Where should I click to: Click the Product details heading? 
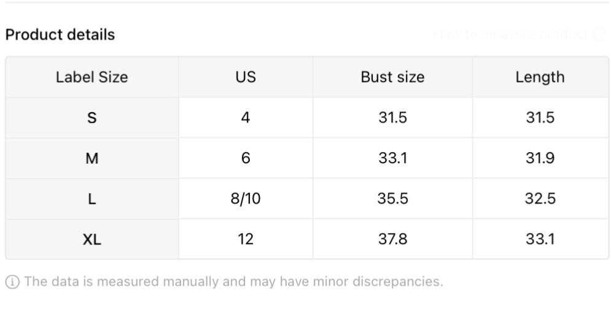click(x=60, y=34)
